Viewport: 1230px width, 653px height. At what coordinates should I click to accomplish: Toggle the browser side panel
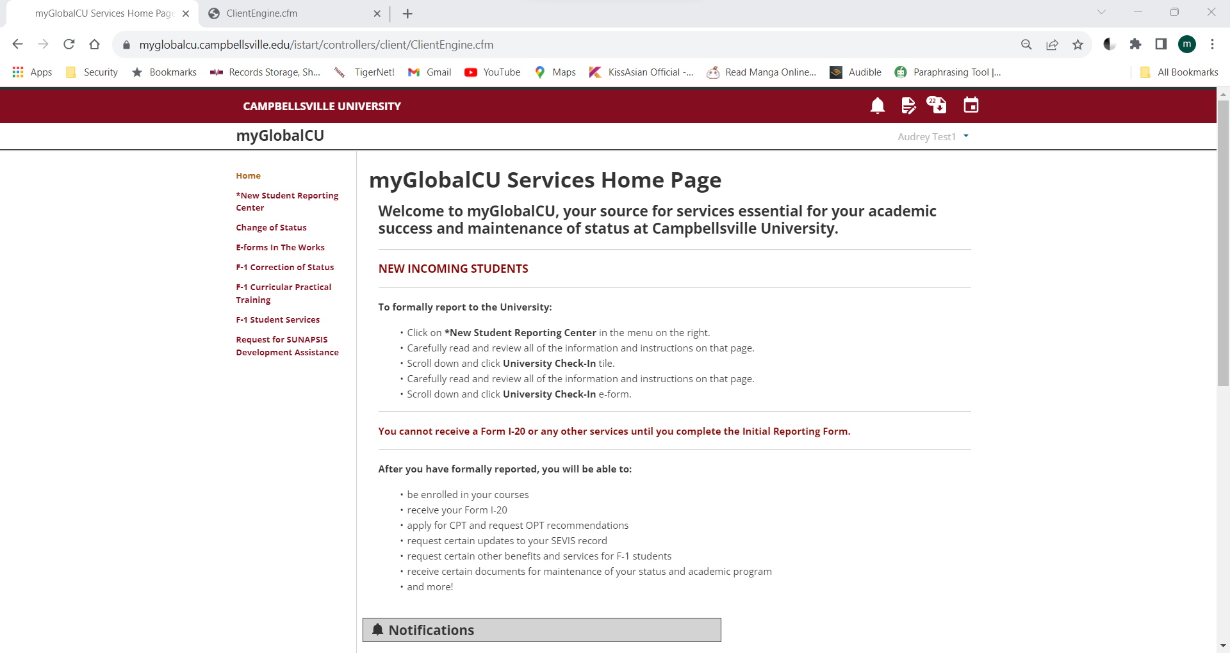[x=1160, y=44]
